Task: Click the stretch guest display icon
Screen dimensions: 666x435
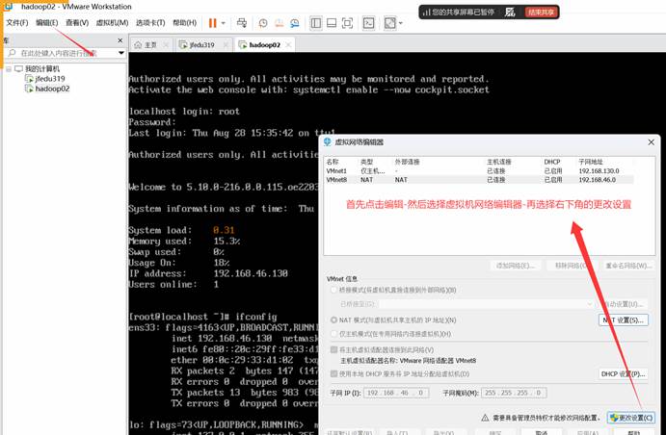Action: tap(389, 23)
